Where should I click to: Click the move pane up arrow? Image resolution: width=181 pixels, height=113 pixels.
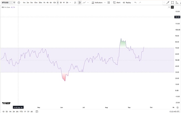click(169, 7)
